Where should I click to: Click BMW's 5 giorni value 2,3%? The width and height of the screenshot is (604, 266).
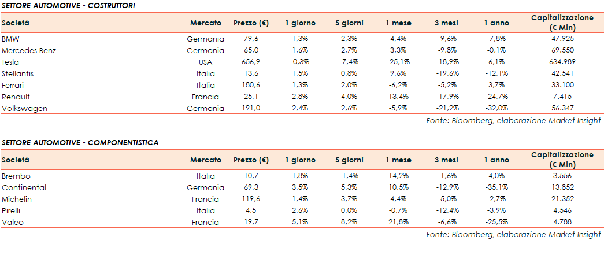click(350, 39)
